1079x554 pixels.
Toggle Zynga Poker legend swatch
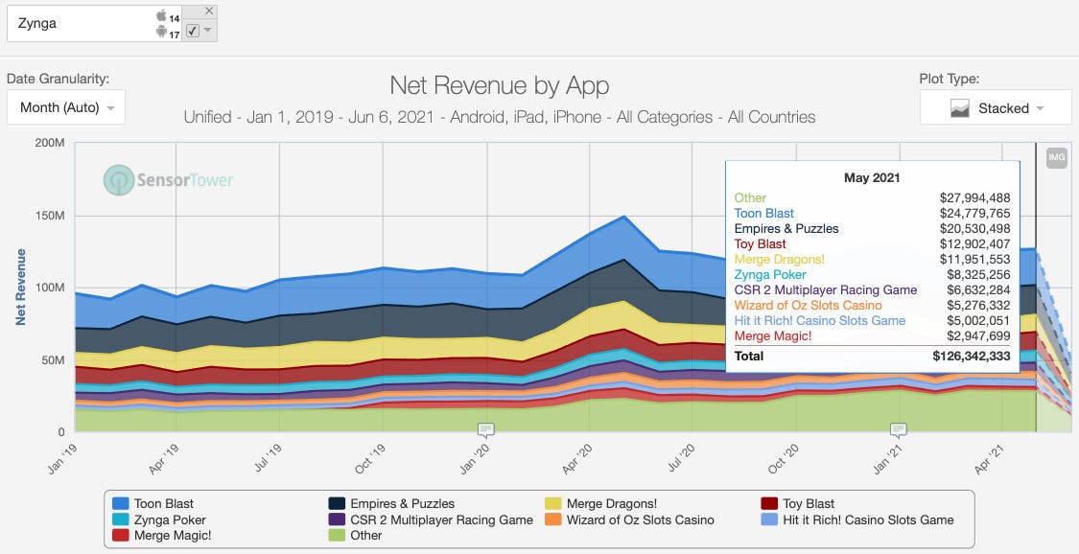coord(121,519)
